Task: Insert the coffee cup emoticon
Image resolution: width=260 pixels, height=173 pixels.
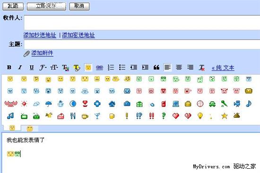Action: click(x=85, y=116)
